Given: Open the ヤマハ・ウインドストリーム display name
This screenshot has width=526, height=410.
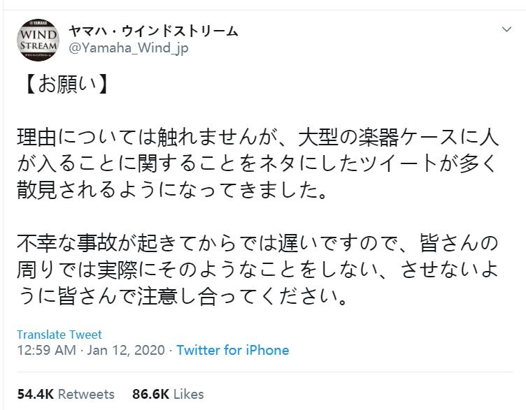Looking at the screenshot, I should (x=153, y=31).
